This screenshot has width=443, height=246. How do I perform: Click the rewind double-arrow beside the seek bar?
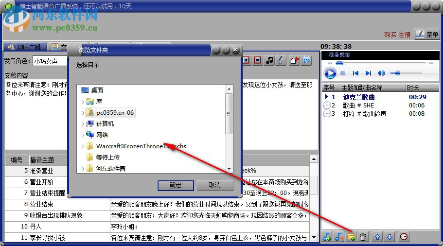point(330,63)
